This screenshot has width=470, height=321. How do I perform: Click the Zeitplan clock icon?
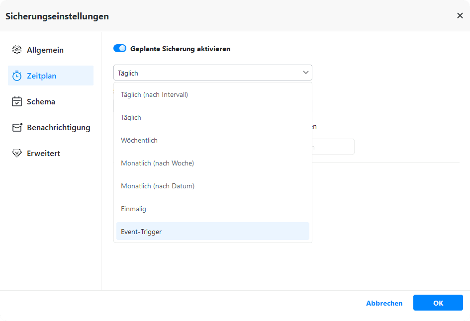click(x=17, y=76)
